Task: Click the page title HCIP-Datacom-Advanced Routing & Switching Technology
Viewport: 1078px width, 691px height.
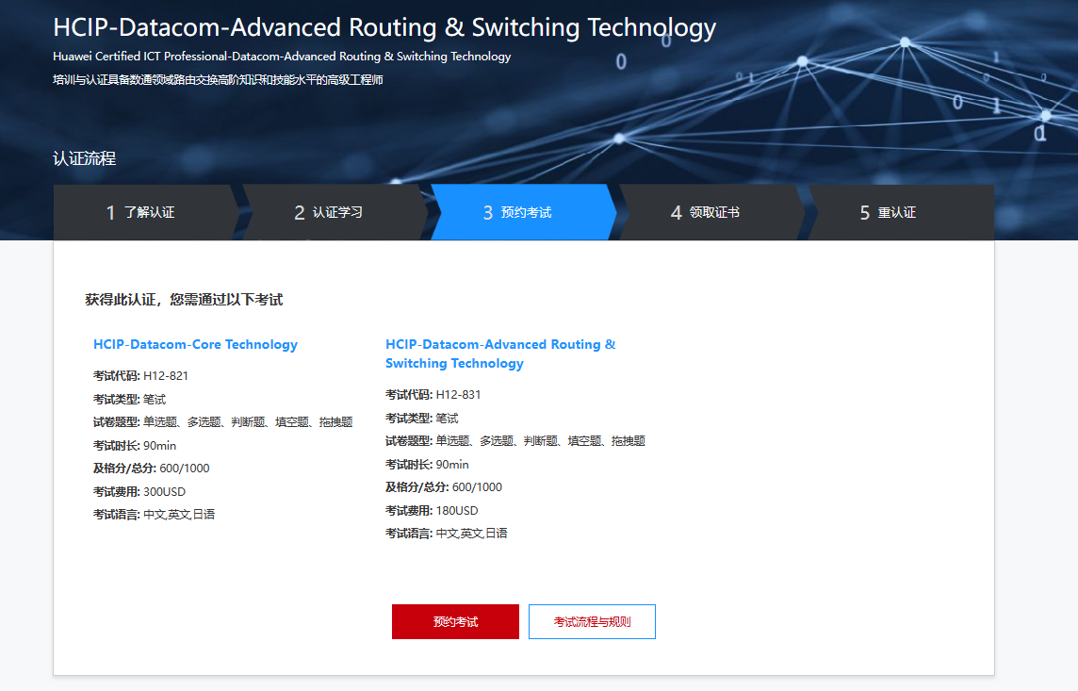Action: (384, 27)
